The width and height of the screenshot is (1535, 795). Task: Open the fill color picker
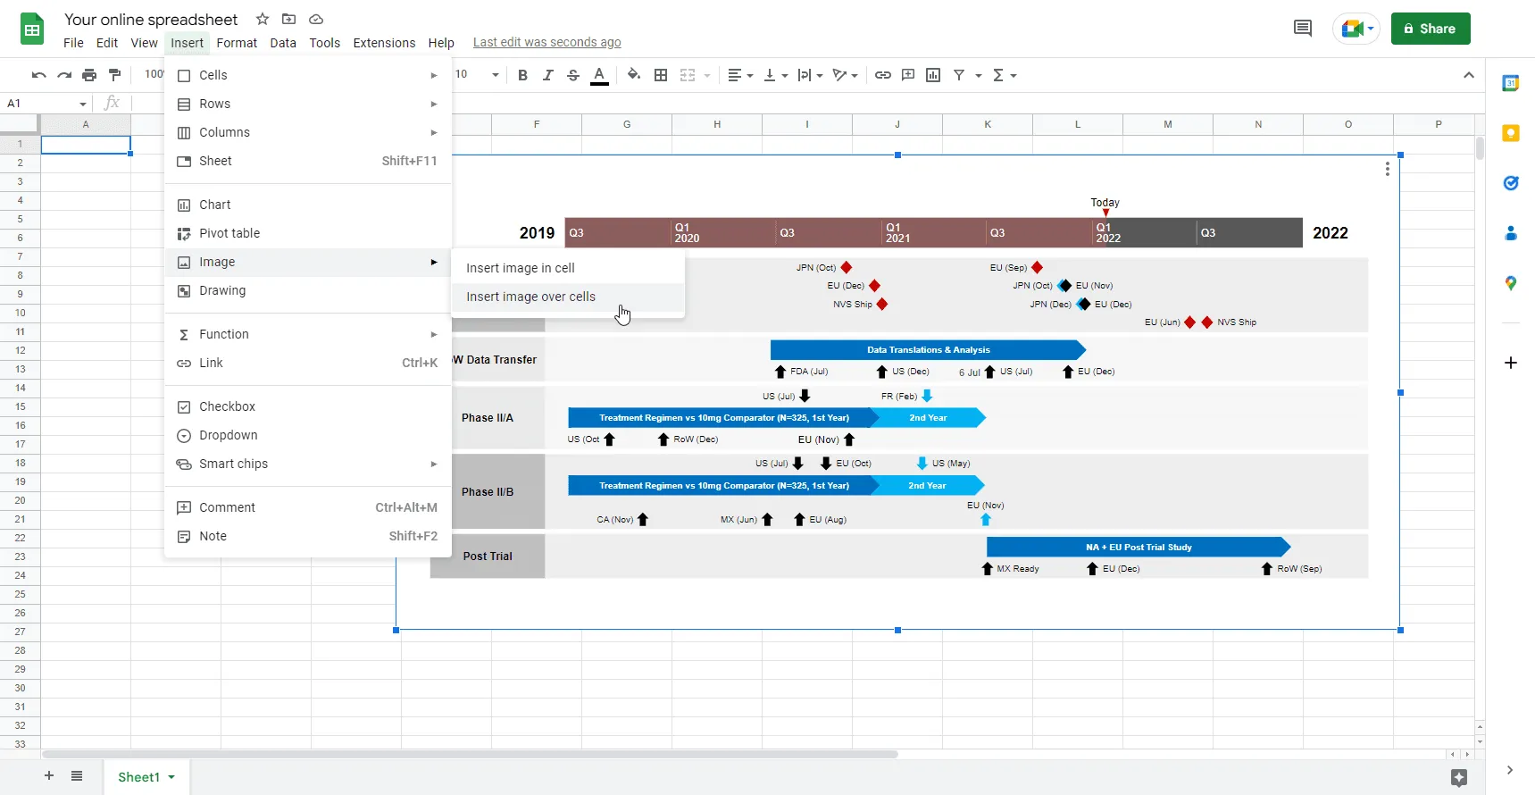pyautogui.click(x=633, y=75)
